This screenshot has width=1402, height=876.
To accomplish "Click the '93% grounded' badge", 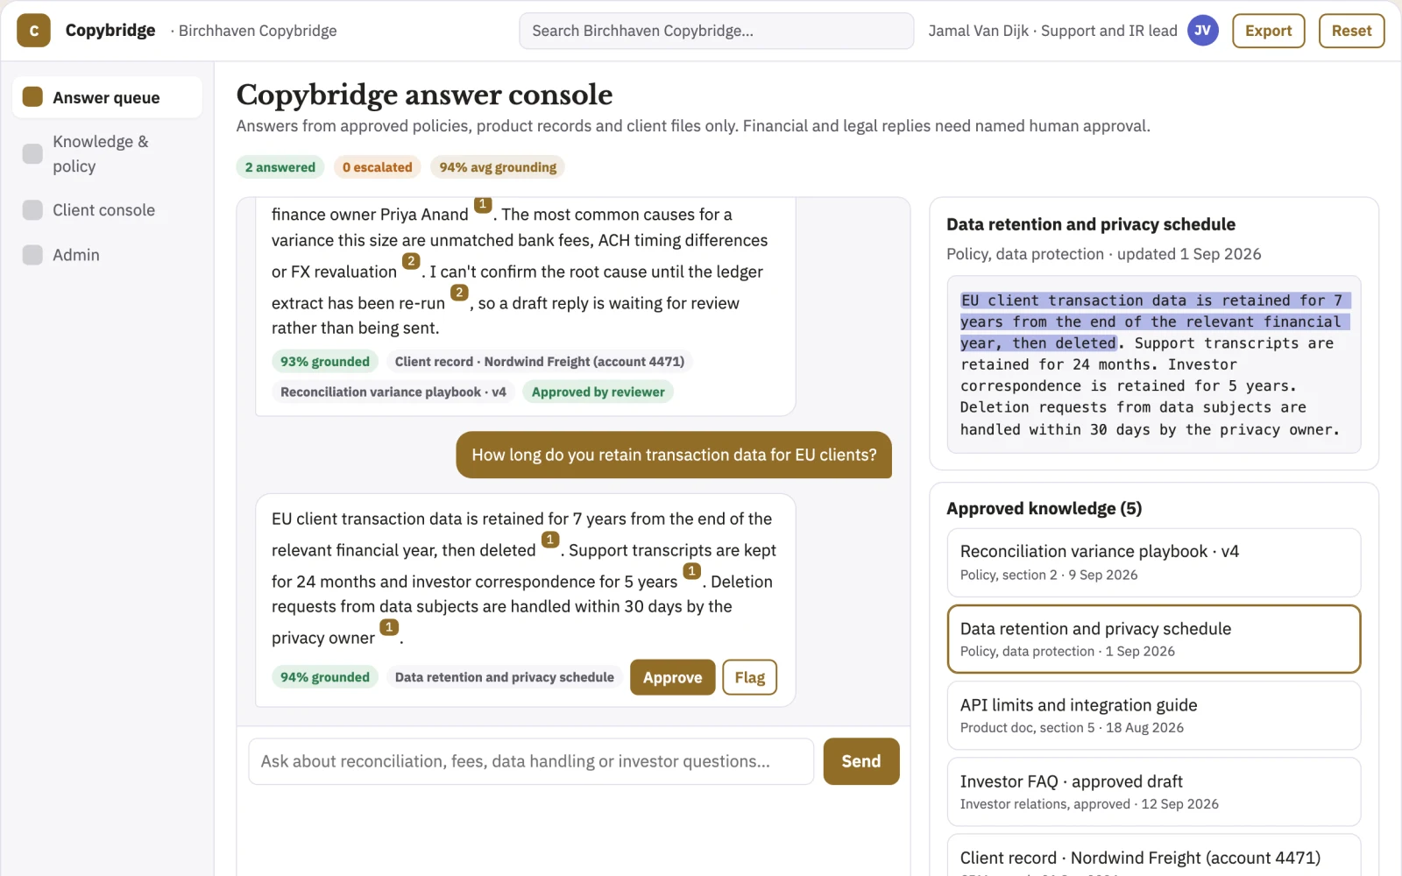I will (x=325, y=362).
